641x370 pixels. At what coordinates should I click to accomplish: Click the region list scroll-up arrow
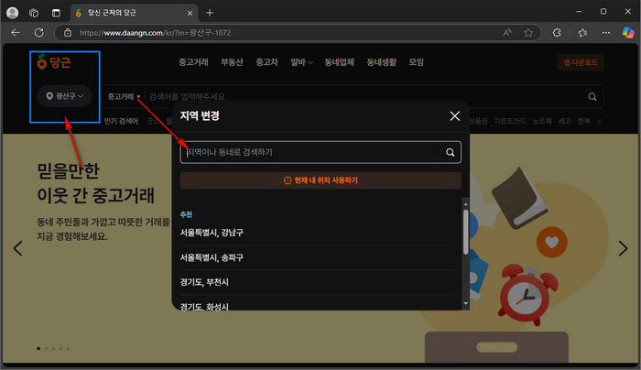coord(465,204)
